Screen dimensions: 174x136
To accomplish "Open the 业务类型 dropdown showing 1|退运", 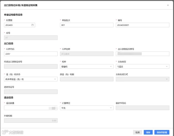I will pyautogui.click(x=143, y=66).
